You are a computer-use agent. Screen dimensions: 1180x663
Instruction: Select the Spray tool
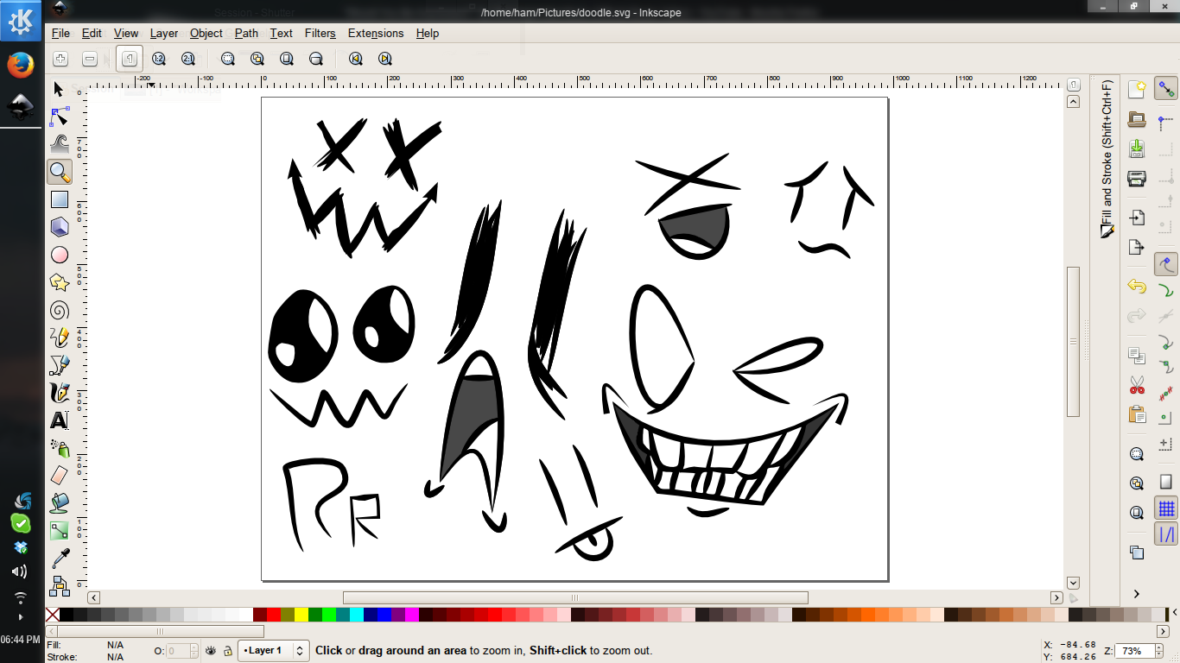click(x=59, y=448)
